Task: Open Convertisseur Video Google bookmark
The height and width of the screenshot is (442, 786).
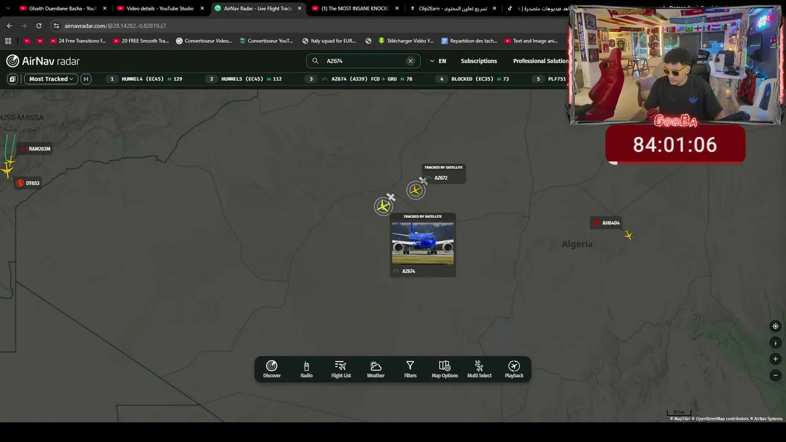Action: (x=204, y=41)
